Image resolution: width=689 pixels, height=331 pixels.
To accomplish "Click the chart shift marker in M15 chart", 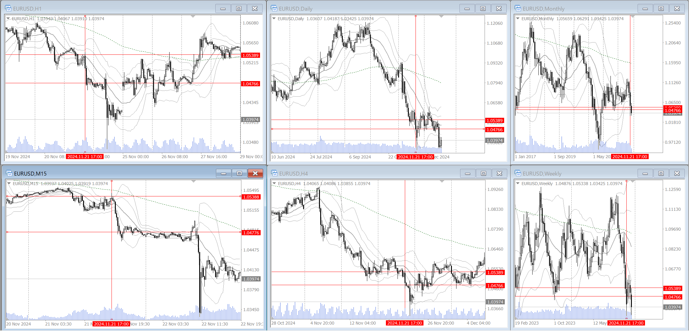I will point(193,181).
